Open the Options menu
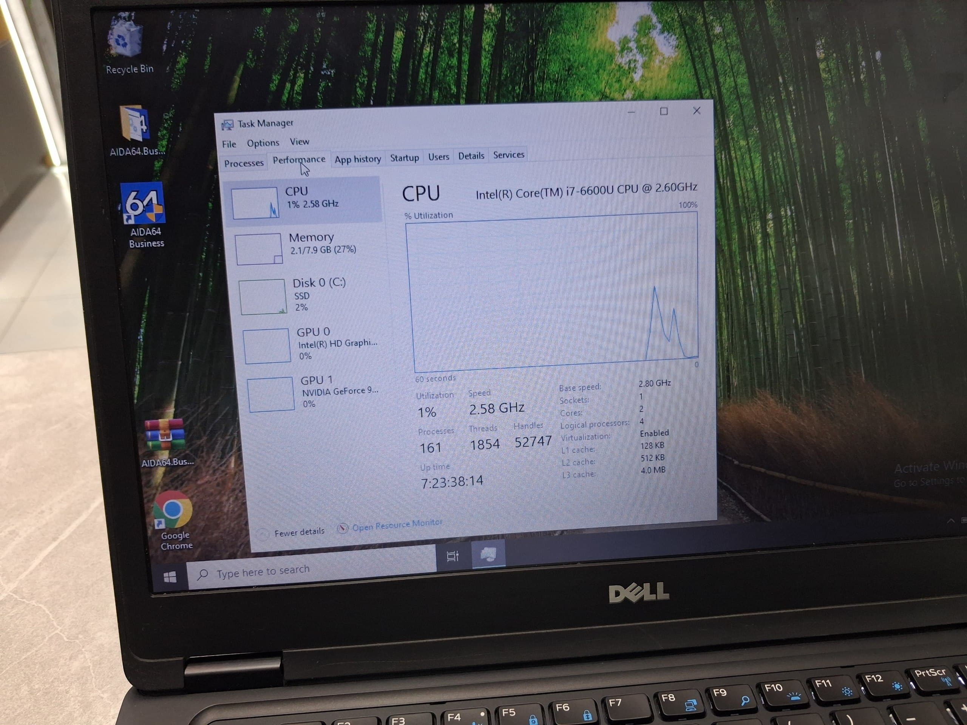 263,143
